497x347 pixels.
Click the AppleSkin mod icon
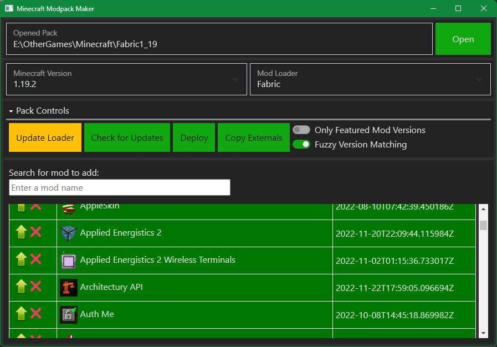tap(69, 209)
